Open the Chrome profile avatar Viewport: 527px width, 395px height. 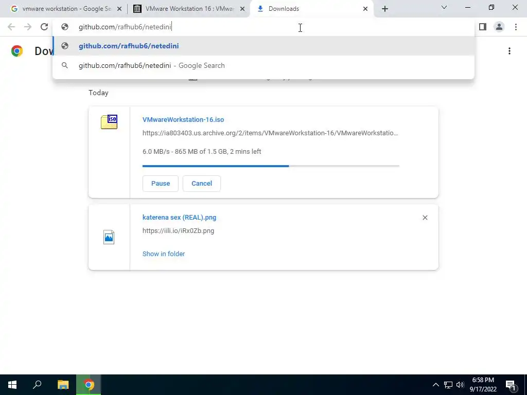click(x=499, y=27)
